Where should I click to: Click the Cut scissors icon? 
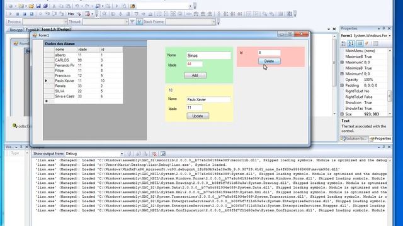click(54, 6)
